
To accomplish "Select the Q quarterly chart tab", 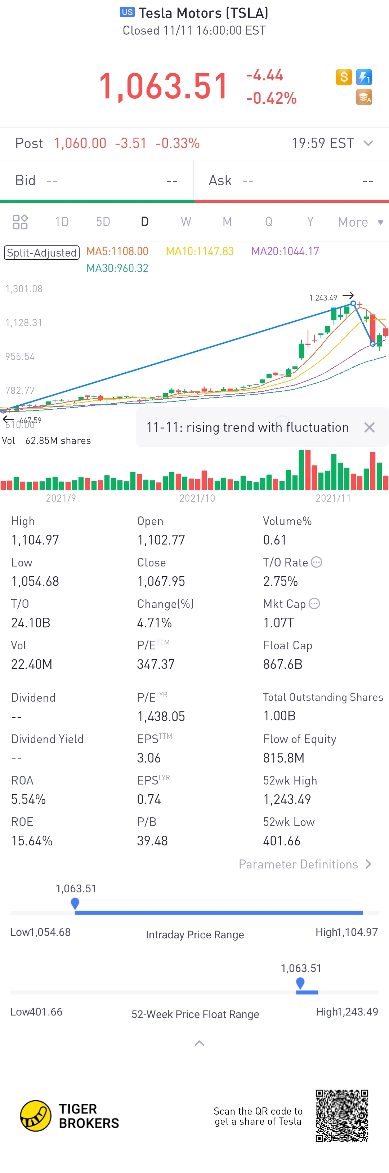I will (269, 222).
